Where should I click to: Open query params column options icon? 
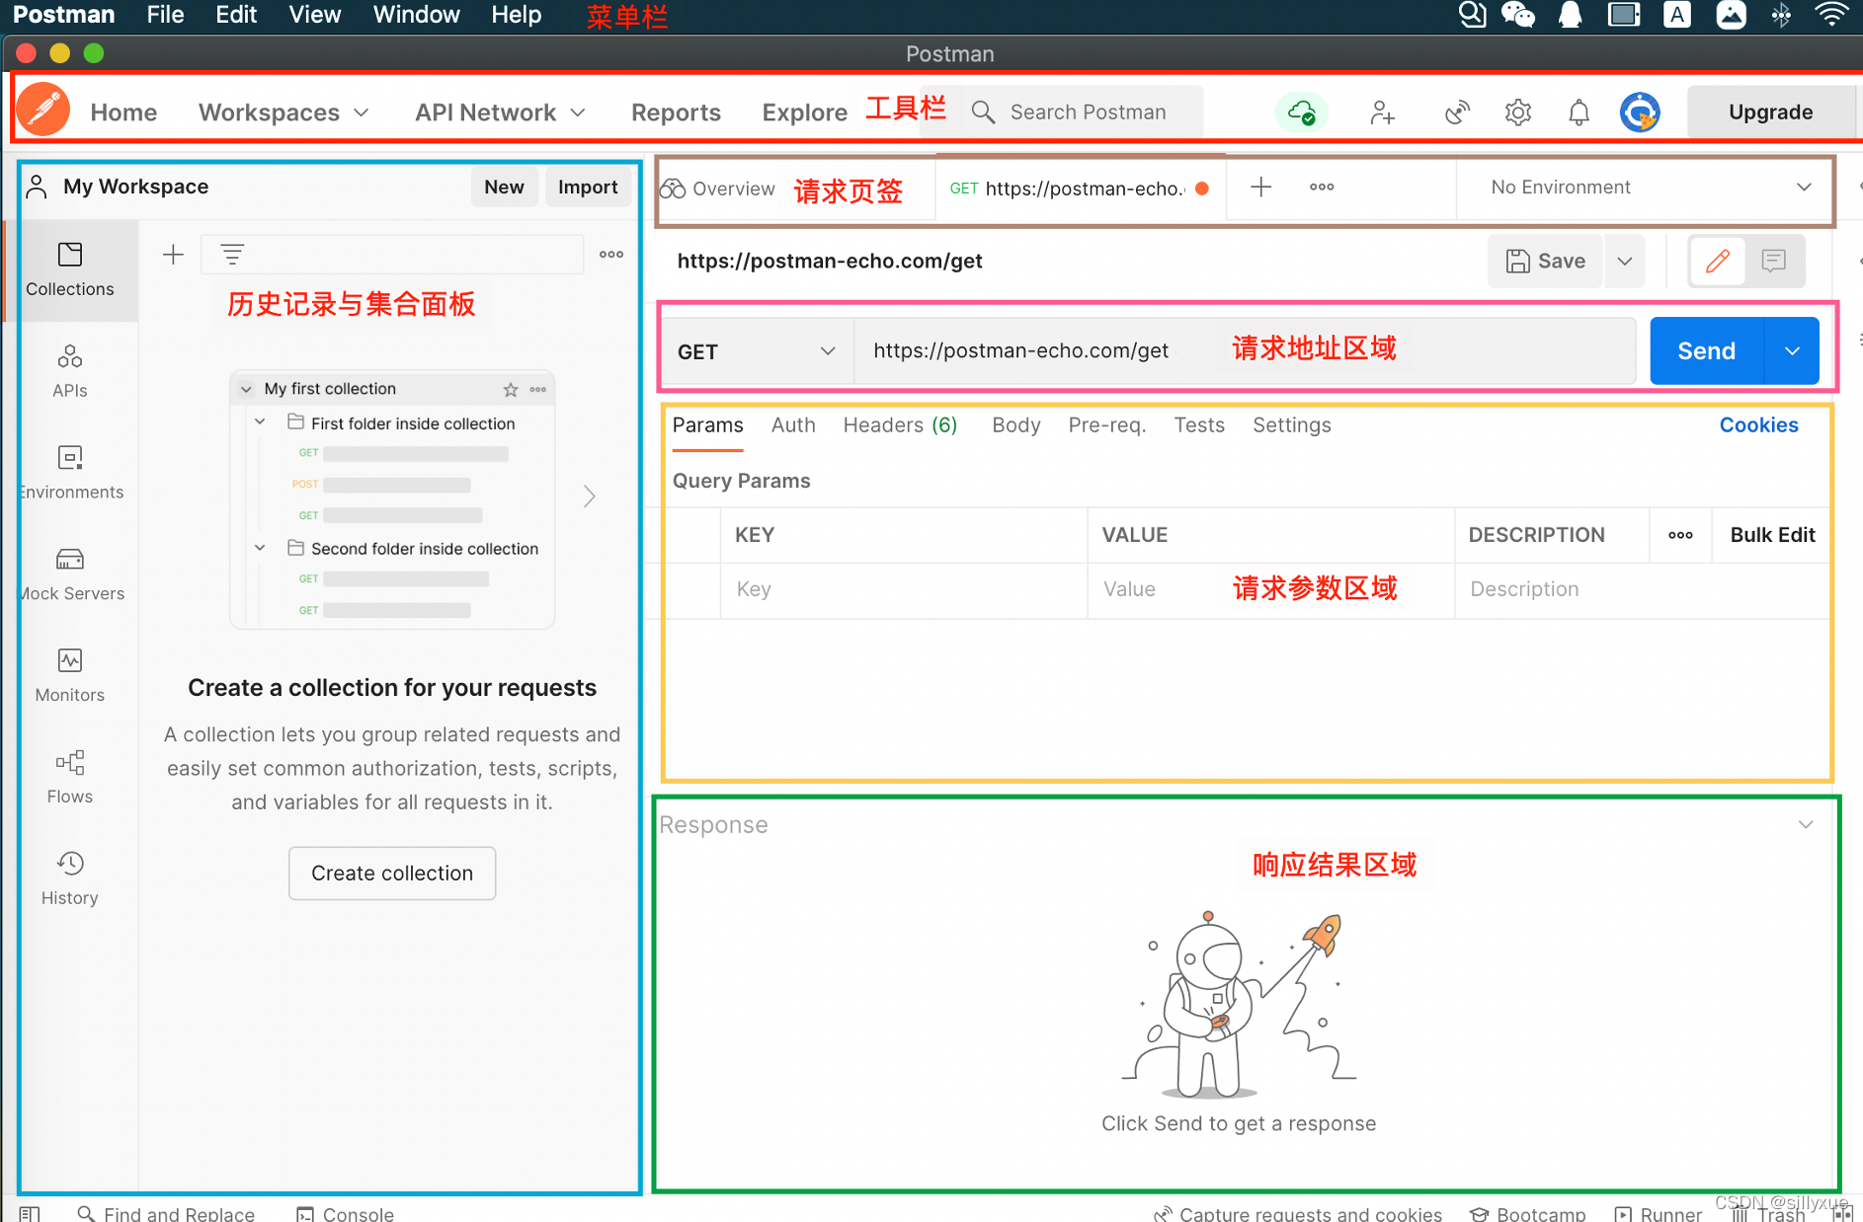[x=1680, y=535]
